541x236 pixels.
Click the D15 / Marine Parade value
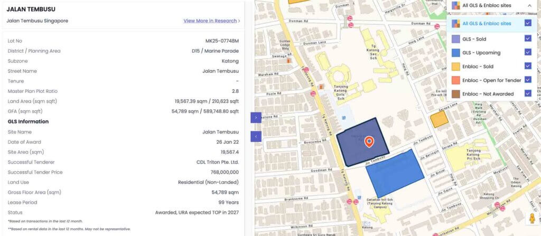point(216,51)
